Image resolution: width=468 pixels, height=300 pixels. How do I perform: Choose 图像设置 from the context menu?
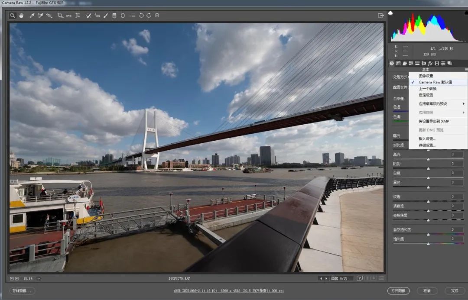point(426,76)
